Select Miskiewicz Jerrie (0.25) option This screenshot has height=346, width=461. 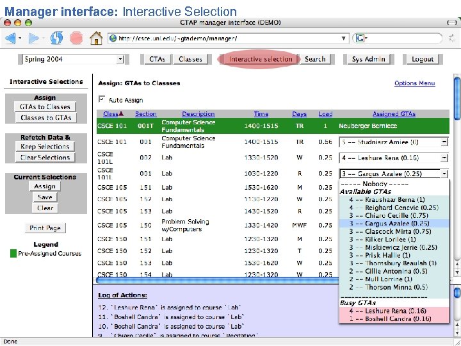click(394, 247)
